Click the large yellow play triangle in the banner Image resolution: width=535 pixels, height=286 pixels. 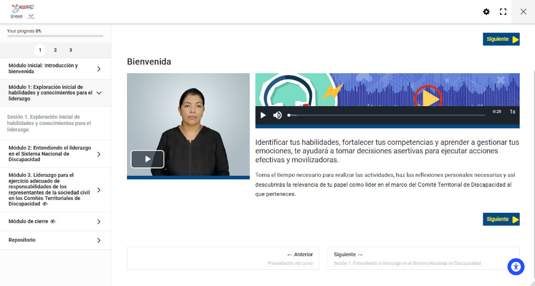tap(429, 97)
